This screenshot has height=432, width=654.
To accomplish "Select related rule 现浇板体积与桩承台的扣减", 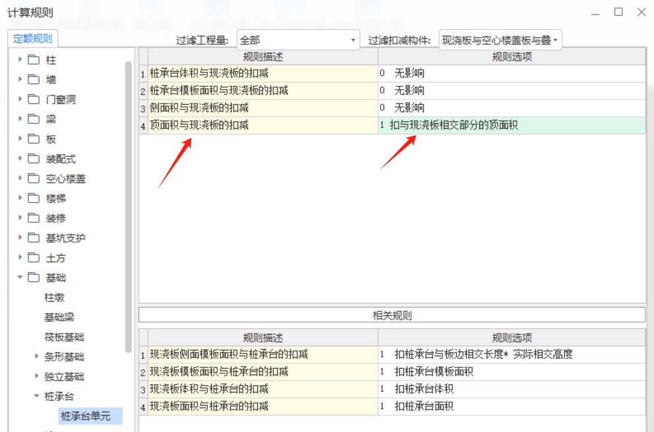I will pos(263,389).
